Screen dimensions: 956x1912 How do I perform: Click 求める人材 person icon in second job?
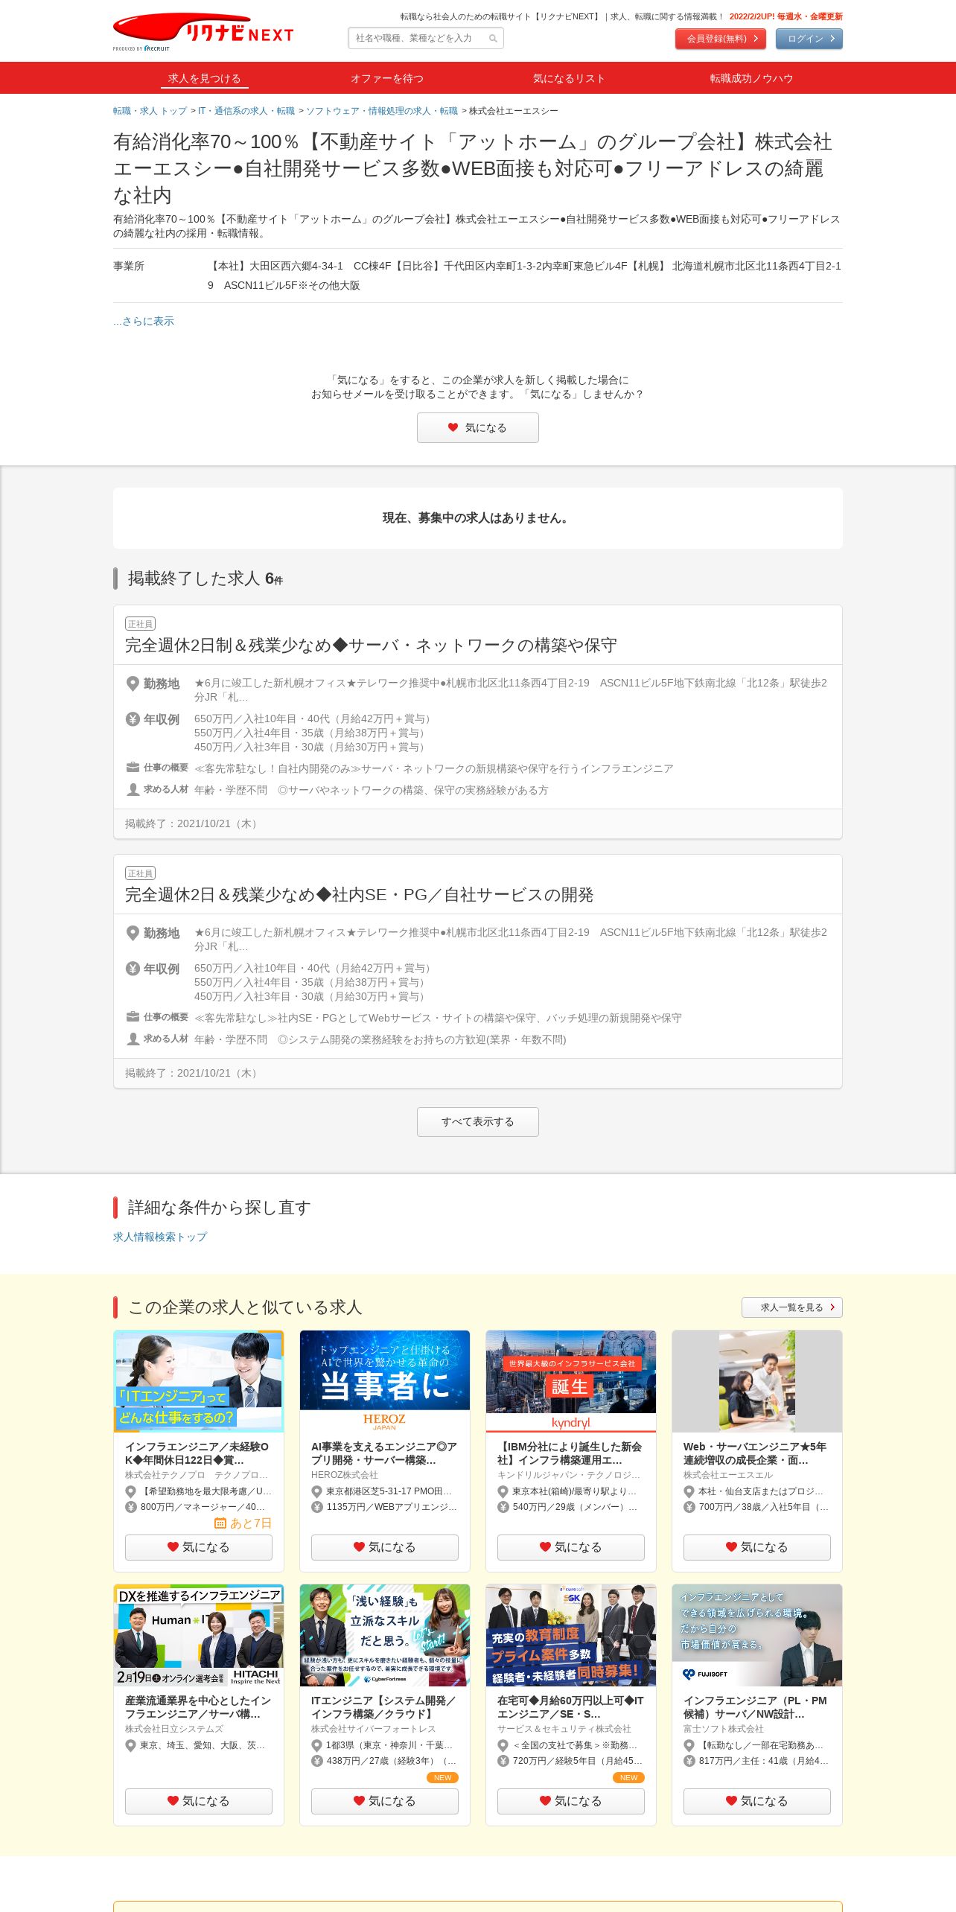point(133,1039)
